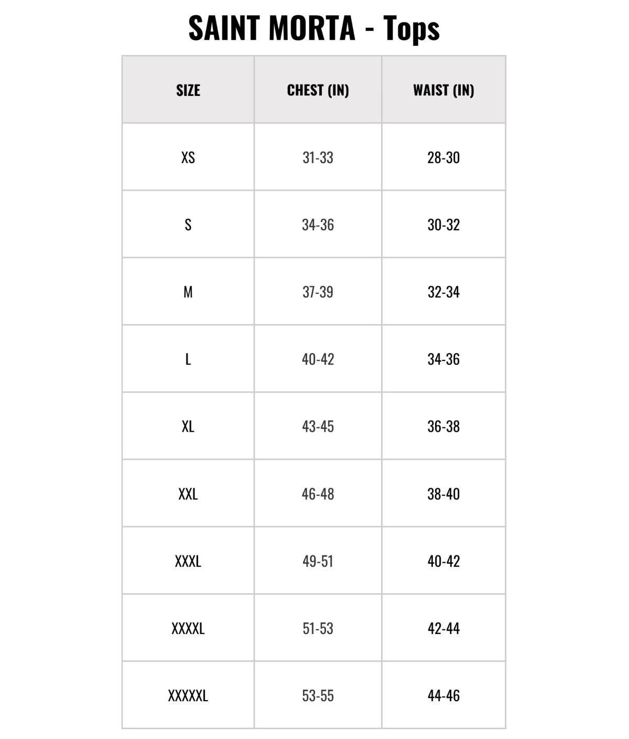Click the XXXXL size row label
Image resolution: width=629 pixels, height=739 pixels.
pyautogui.click(x=188, y=628)
